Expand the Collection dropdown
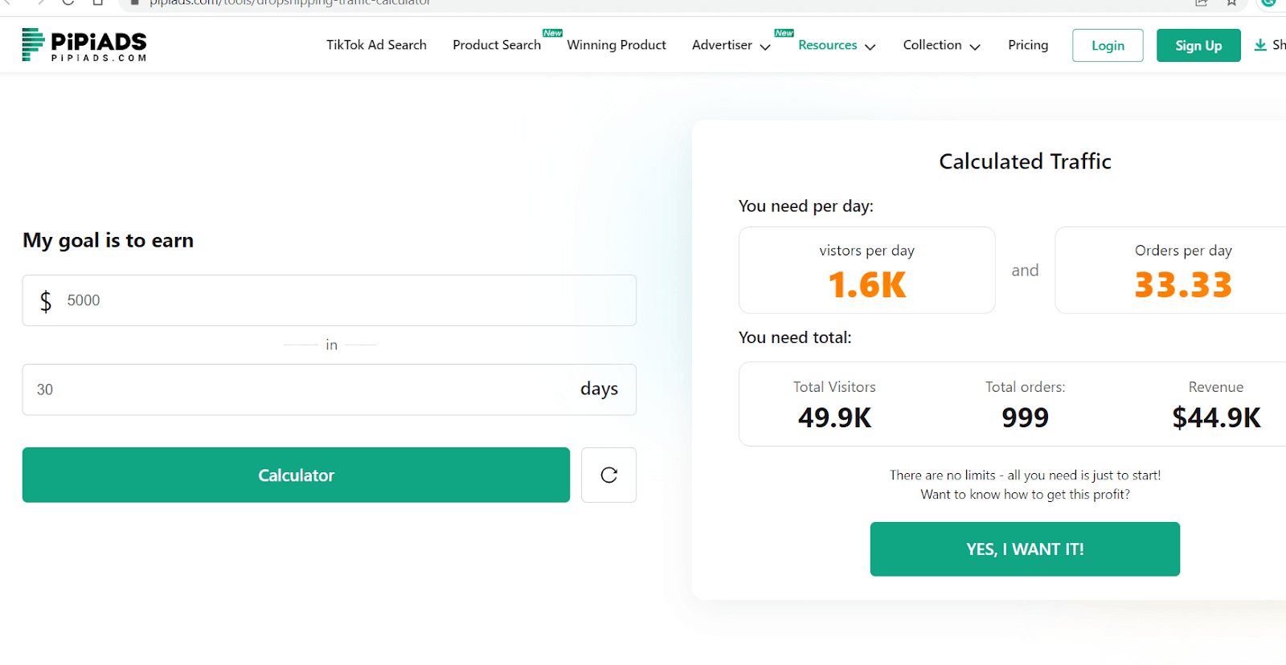The width and height of the screenshot is (1286, 665). [941, 45]
